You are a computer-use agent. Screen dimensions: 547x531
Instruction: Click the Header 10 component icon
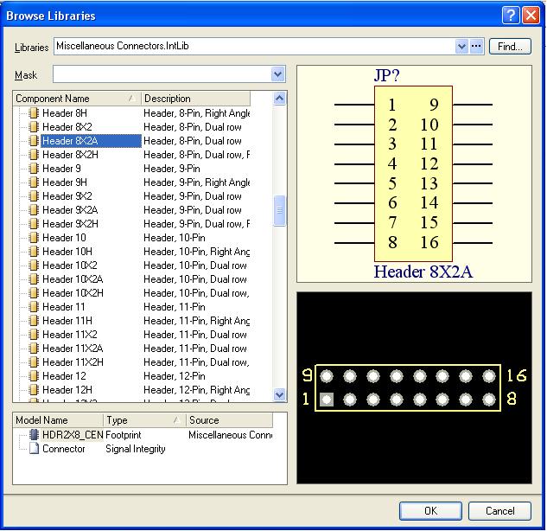34,238
